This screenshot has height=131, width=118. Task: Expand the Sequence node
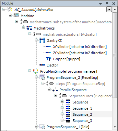pos(62,102)
